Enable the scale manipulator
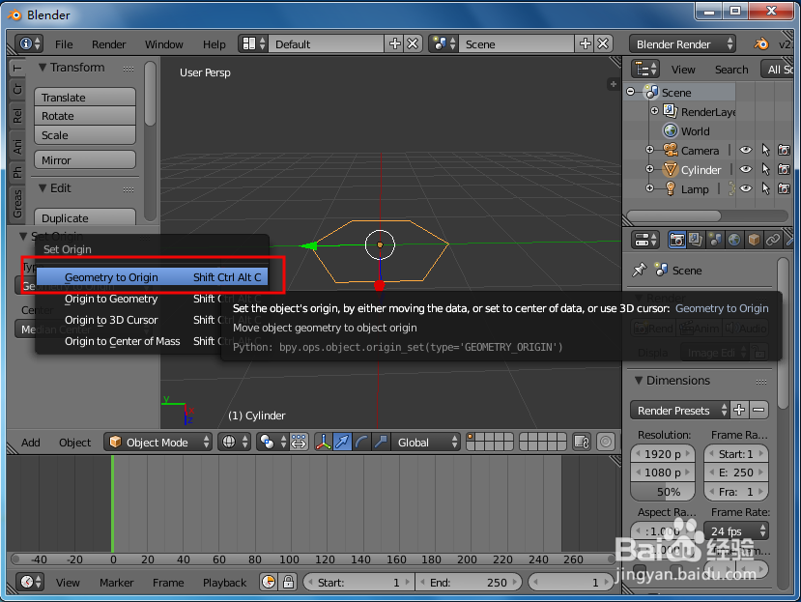Screen dimensions: 801x602 click(x=381, y=442)
